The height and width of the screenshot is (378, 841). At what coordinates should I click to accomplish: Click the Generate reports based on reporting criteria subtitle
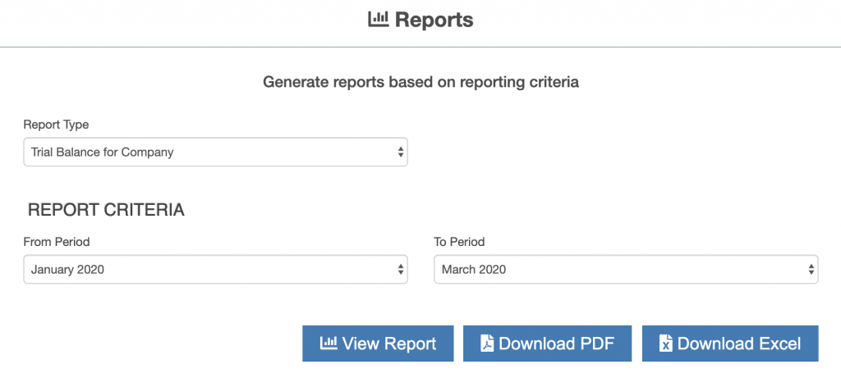tap(420, 83)
